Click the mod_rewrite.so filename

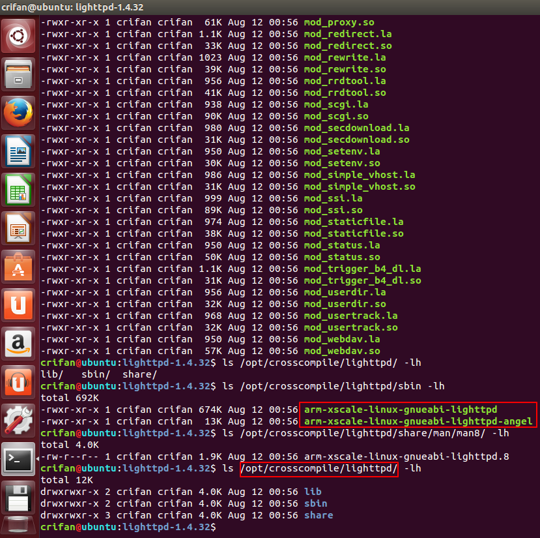(x=345, y=69)
